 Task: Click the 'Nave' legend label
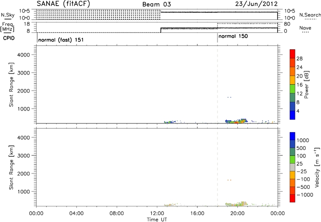click(305, 28)
